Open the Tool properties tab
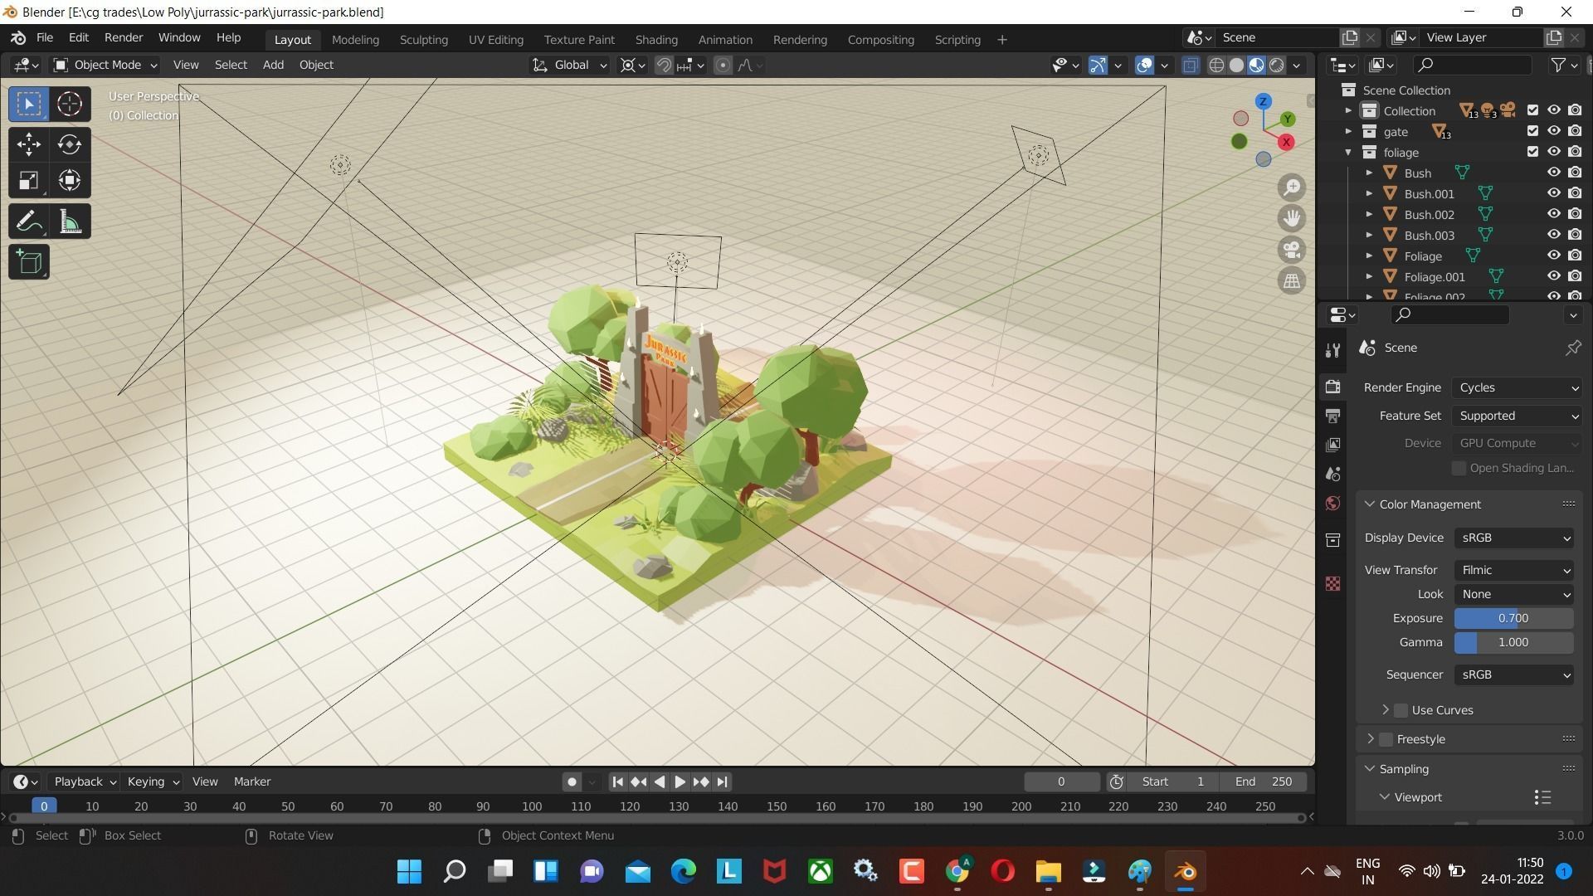The width and height of the screenshot is (1593, 896). coord(1333,350)
